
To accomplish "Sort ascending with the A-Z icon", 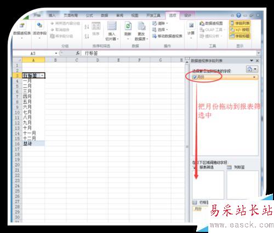I will click(x=87, y=27).
